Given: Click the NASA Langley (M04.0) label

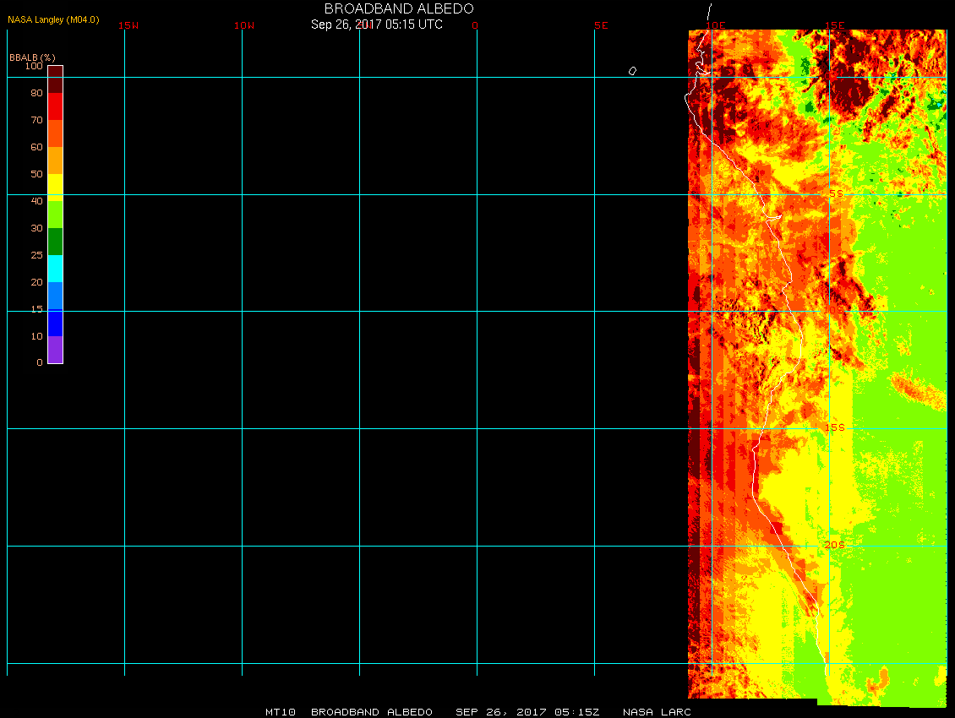Looking at the screenshot, I should pos(53,19).
